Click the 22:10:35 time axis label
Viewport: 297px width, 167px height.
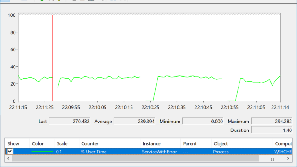[177, 107]
